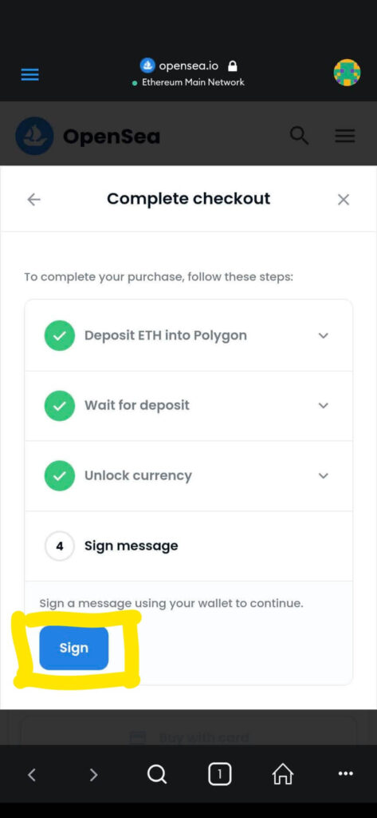
Task: Tap the pixelated account avatar icon
Action: click(347, 73)
